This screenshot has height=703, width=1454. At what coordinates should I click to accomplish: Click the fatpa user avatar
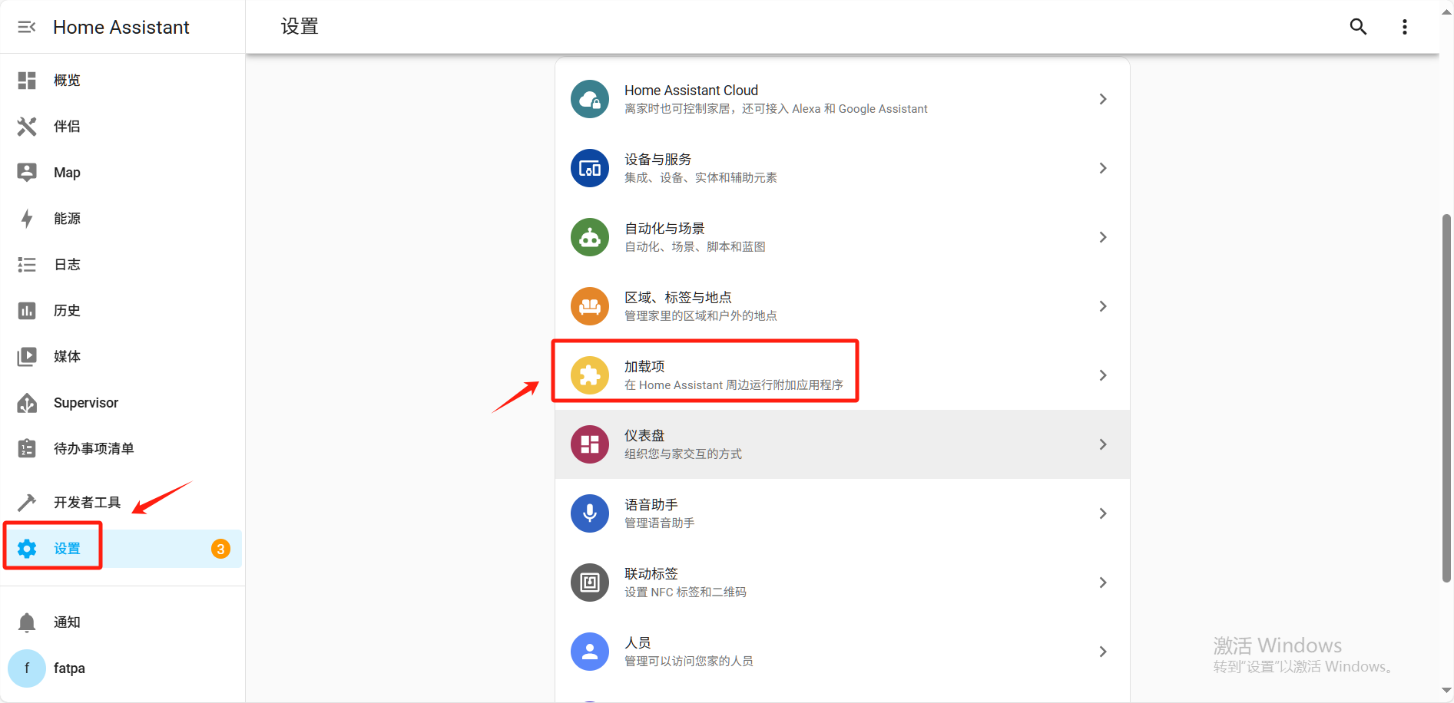coord(27,668)
